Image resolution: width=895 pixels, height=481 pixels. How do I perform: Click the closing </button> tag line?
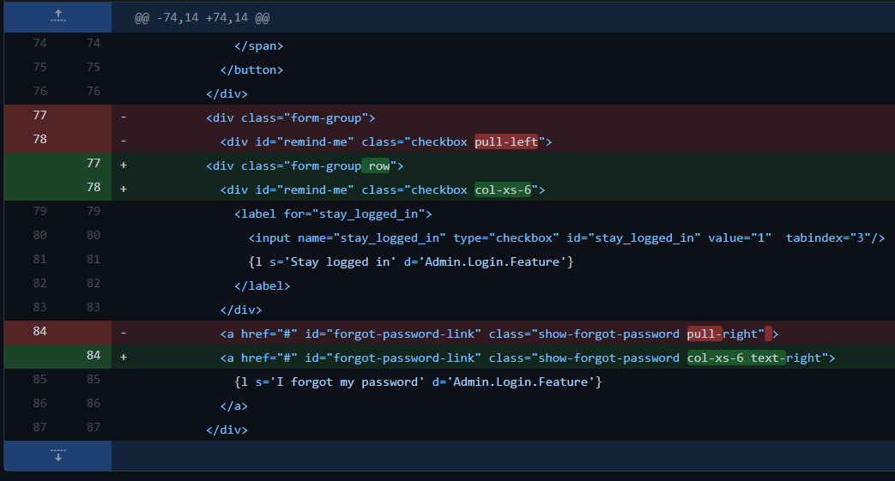pyautogui.click(x=251, y=70)
